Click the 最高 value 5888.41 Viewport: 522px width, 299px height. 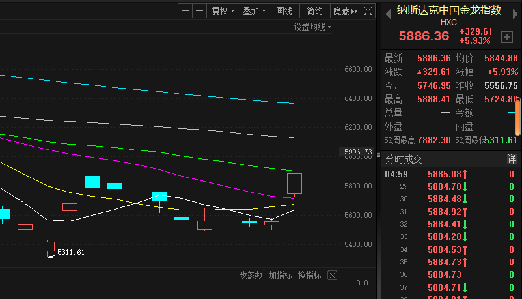click(433, 99)
